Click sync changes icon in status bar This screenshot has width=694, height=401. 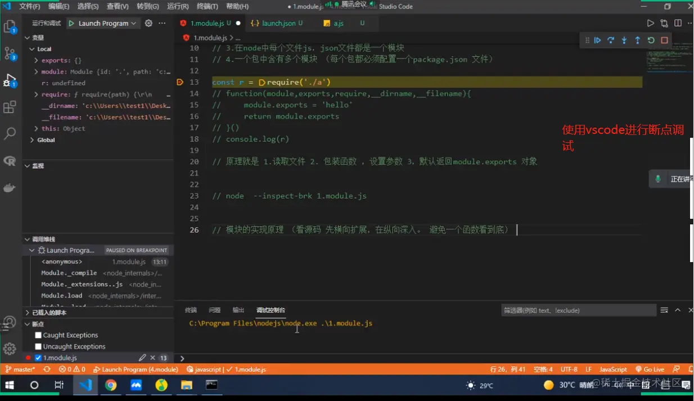[47, 370]
